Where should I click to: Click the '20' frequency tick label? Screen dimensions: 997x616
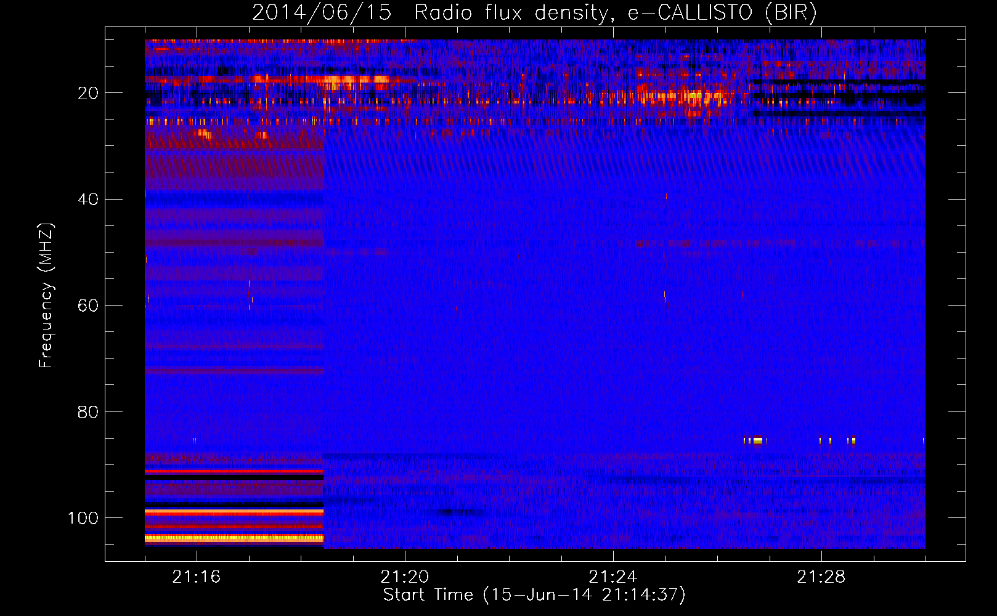[88, 93]
